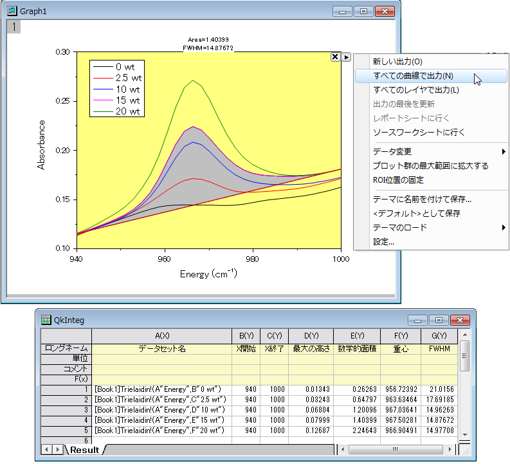Click the vertical scrollbar thumb in QkInteg
This screenshot has height=464, width=510.
click(x=465, y=356)
